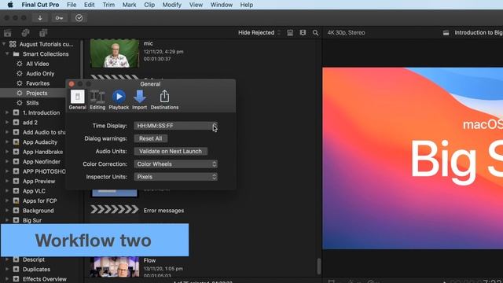Screen dimensions: 503x283
Task: Click Validate on Next Launch button
Action: (171, 152)
